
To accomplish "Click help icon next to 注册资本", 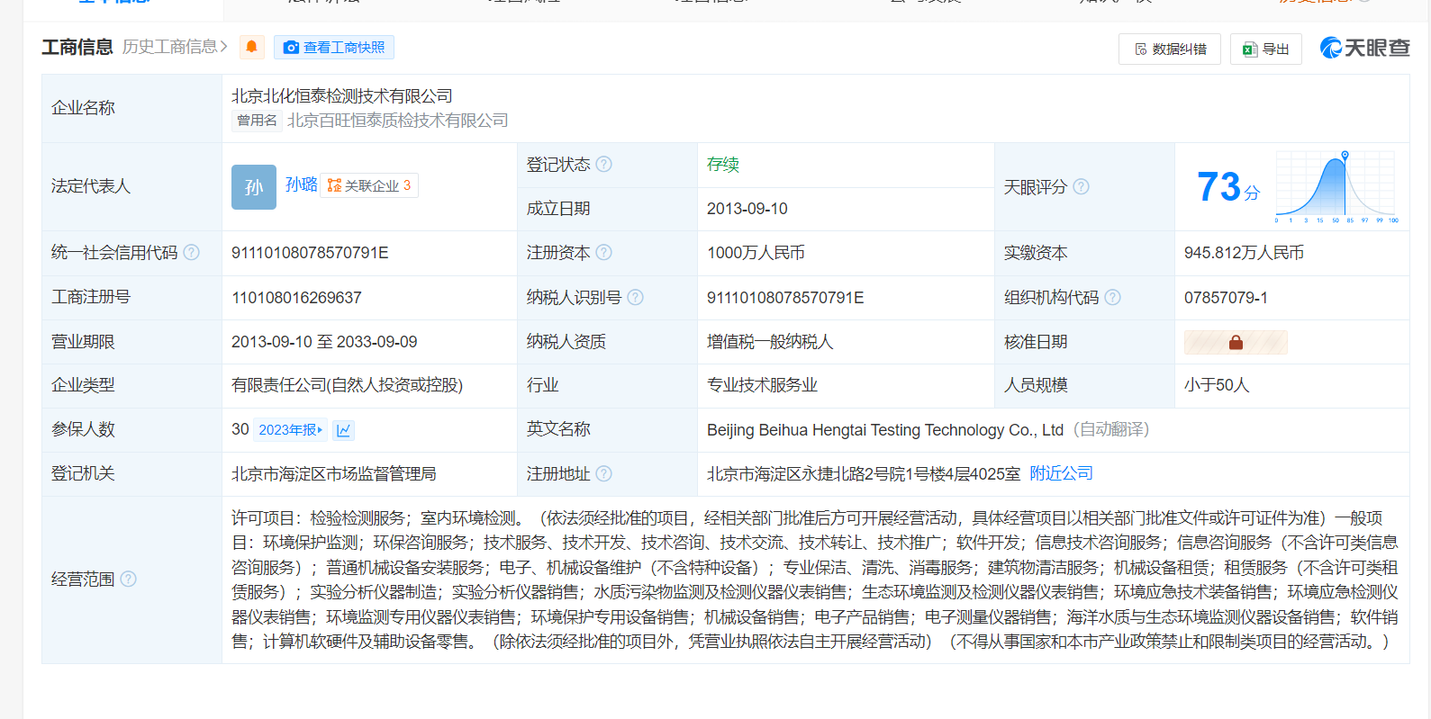I will 604,252.
